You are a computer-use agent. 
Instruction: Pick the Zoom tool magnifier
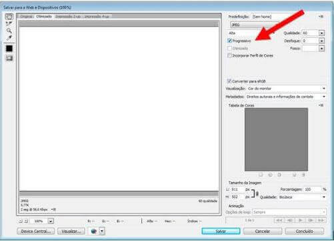[x=9, y=31]
